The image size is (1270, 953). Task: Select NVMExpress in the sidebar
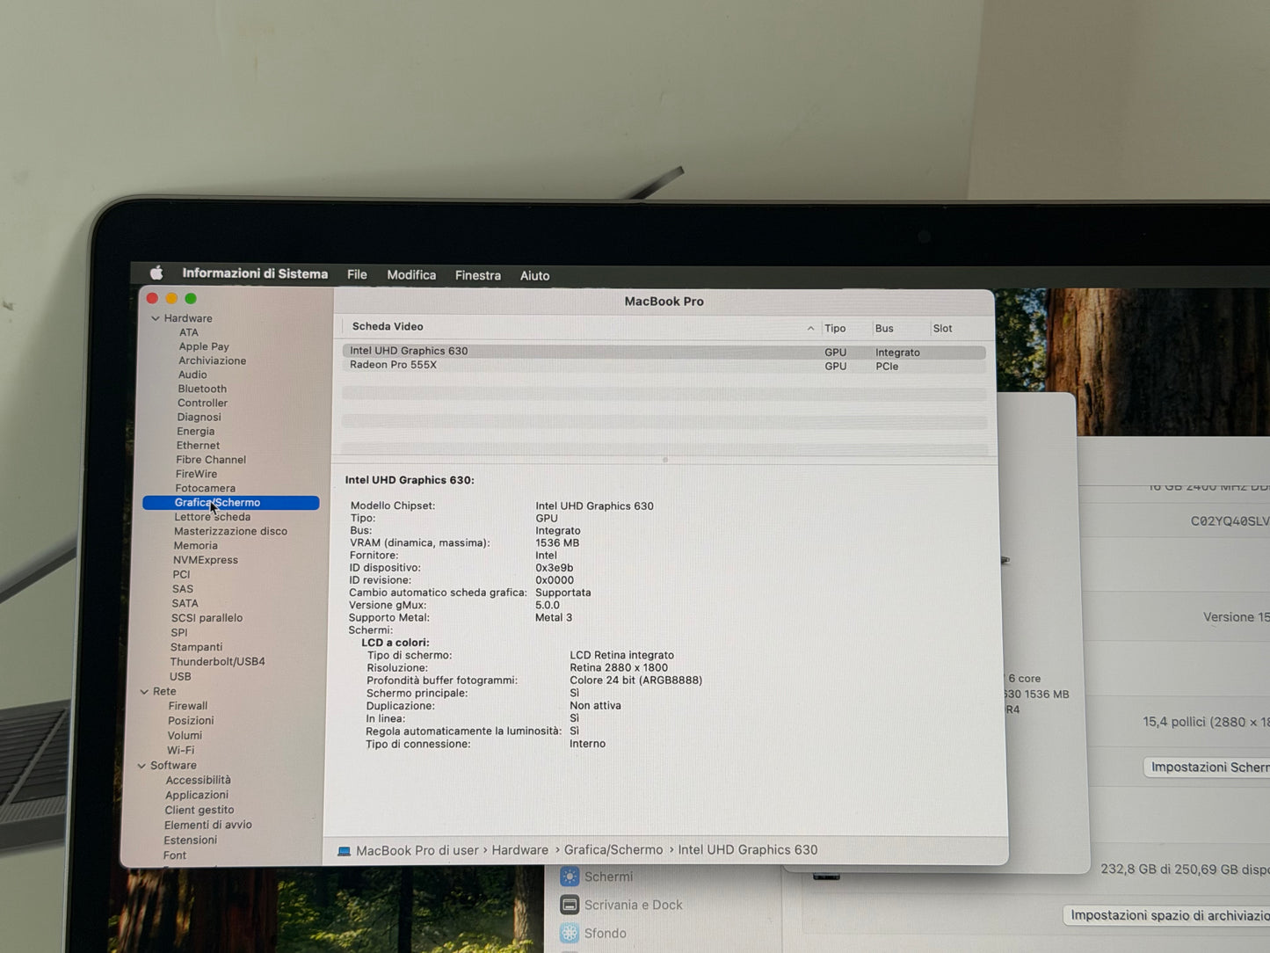point(205,560)
